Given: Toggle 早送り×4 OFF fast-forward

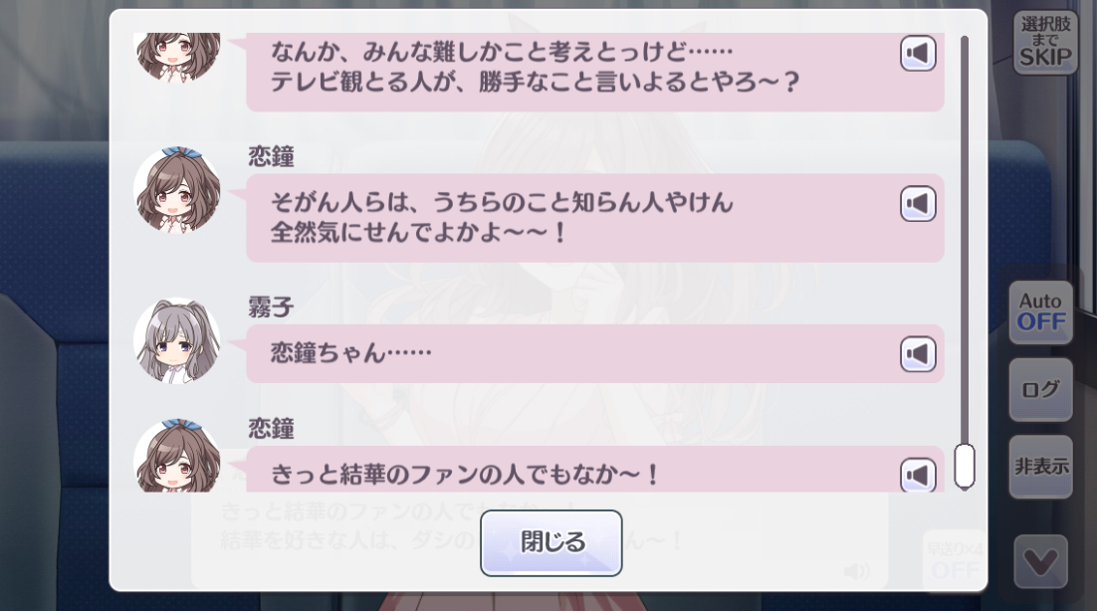Looking at the screenshot, I should [x=955, y=561].
